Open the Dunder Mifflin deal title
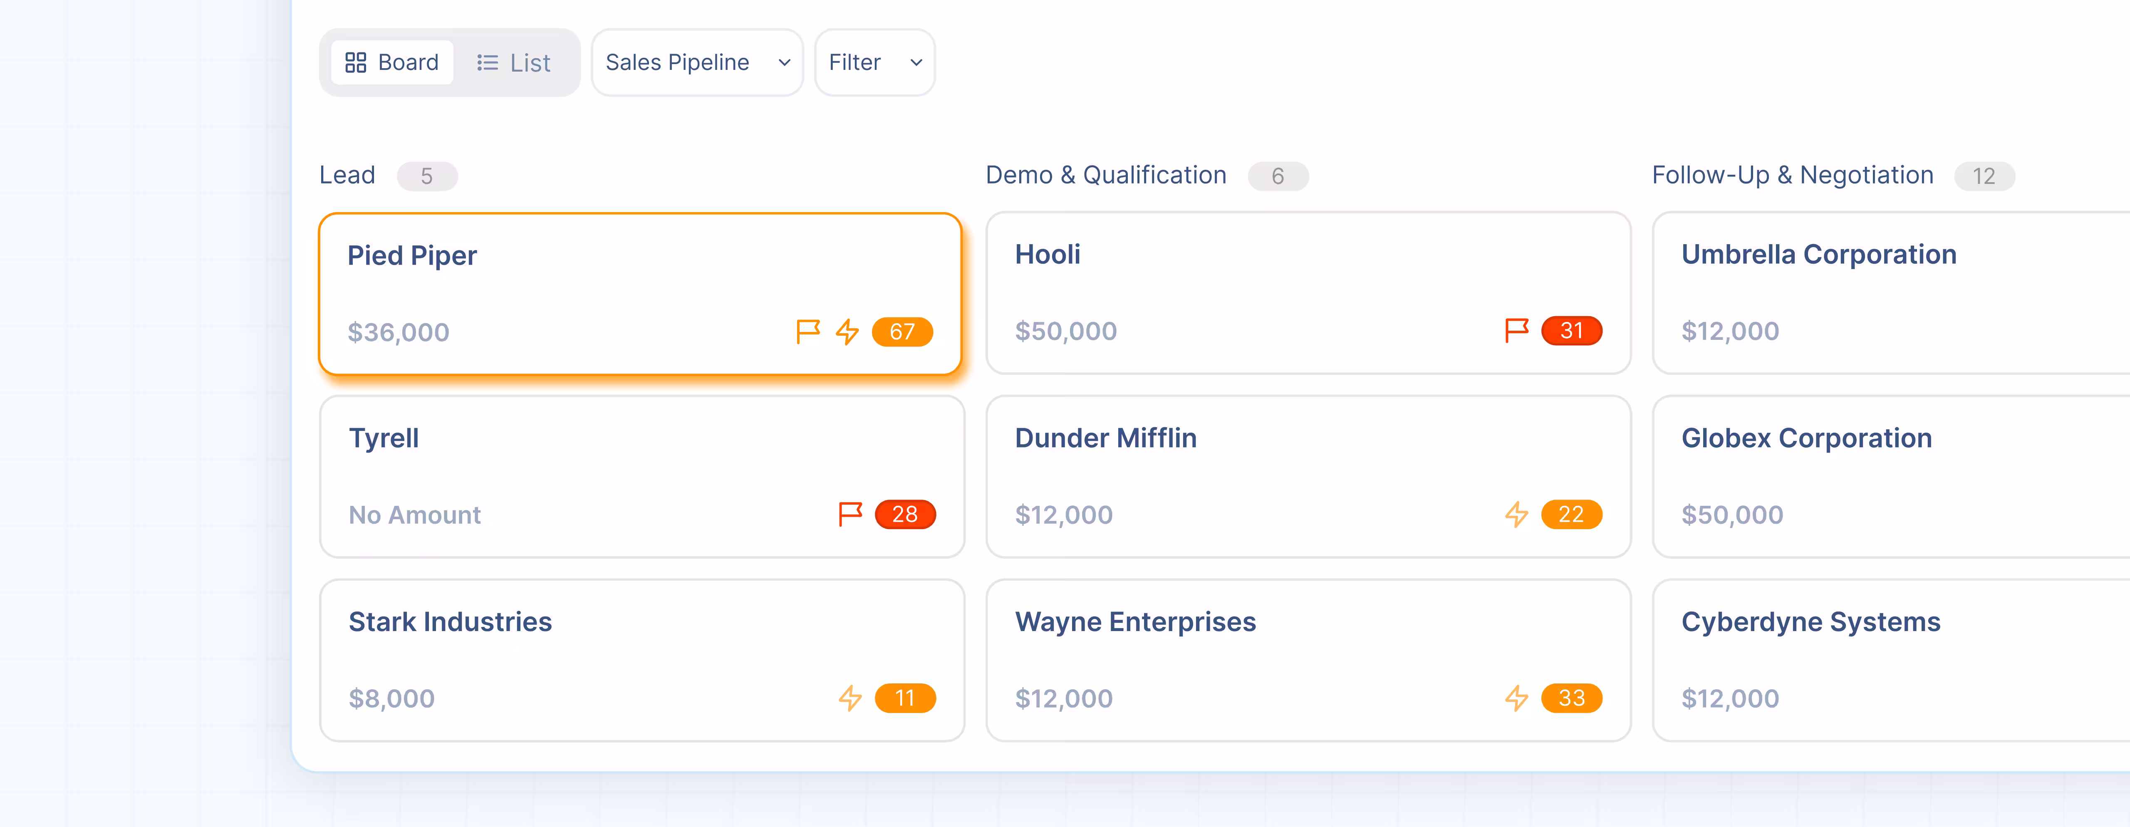The width and height of the screenshot is (2130, 827). 1105,438
